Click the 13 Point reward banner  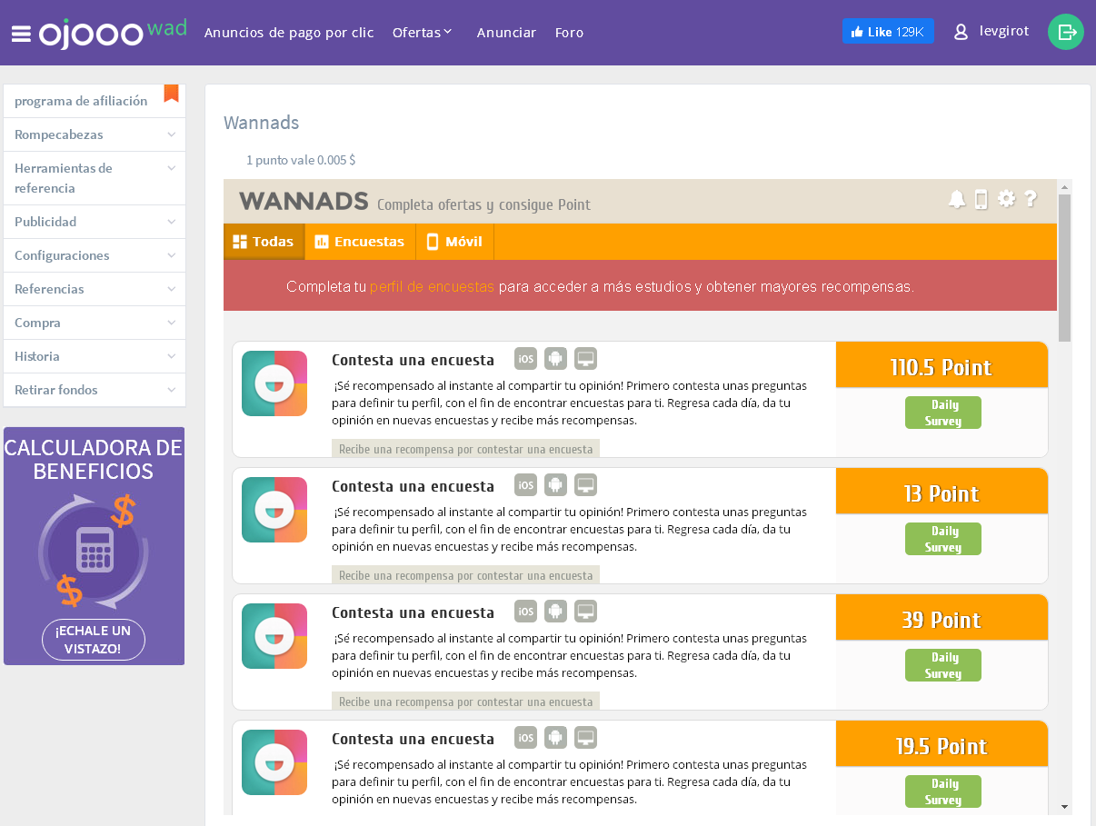tap(942, 492)
